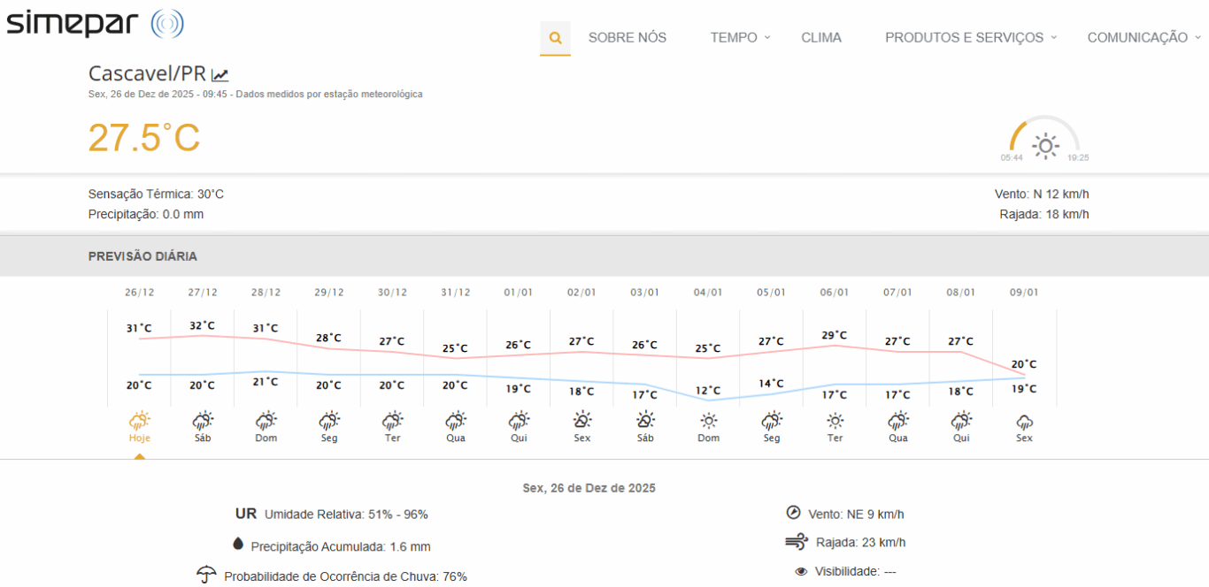Select the sunny icon for Dom 04/01
This screenshot has width=1209, height=587.
click(x=708, y=421)
